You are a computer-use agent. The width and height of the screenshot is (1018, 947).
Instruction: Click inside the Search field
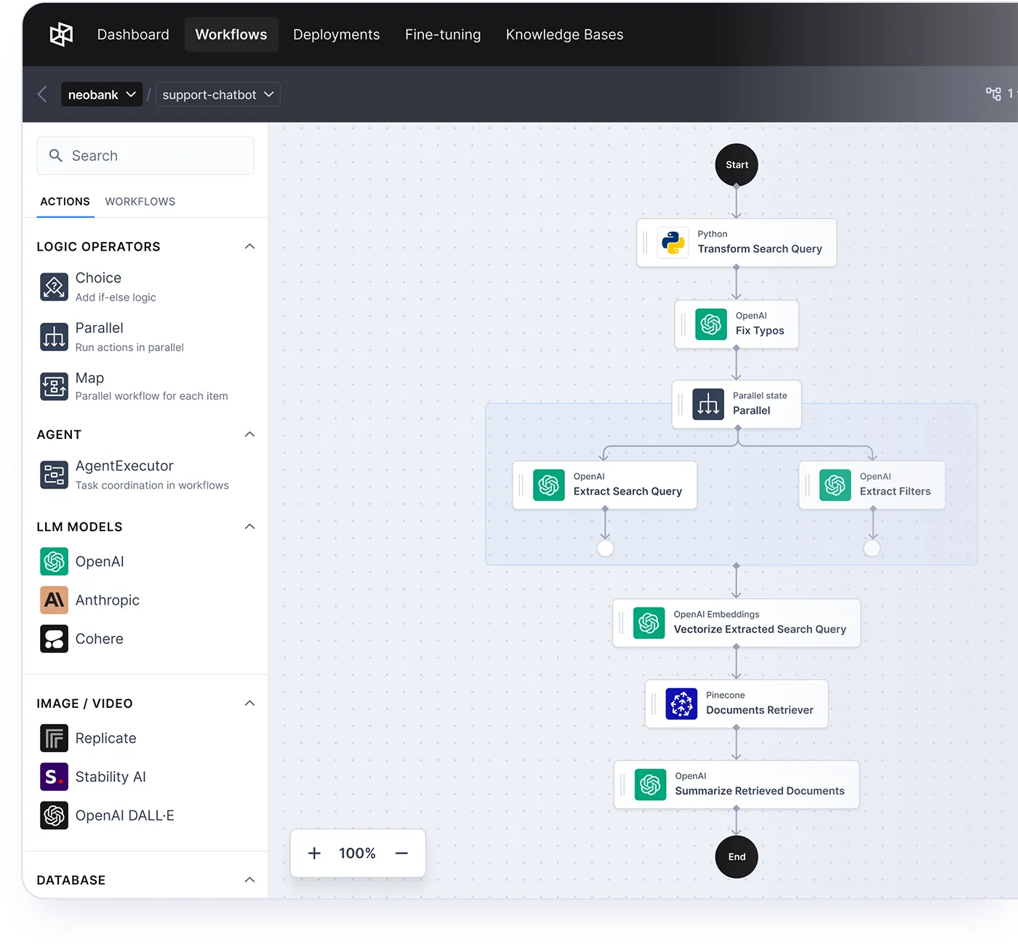click(x=145, y=155)
